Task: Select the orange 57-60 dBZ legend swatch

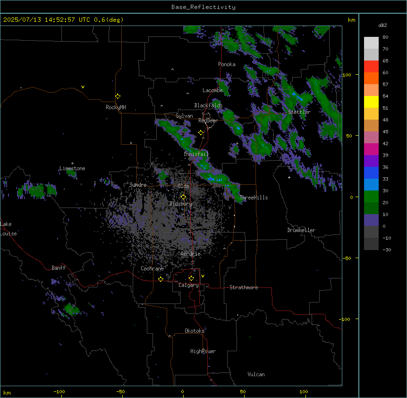Action: point(371,78)
